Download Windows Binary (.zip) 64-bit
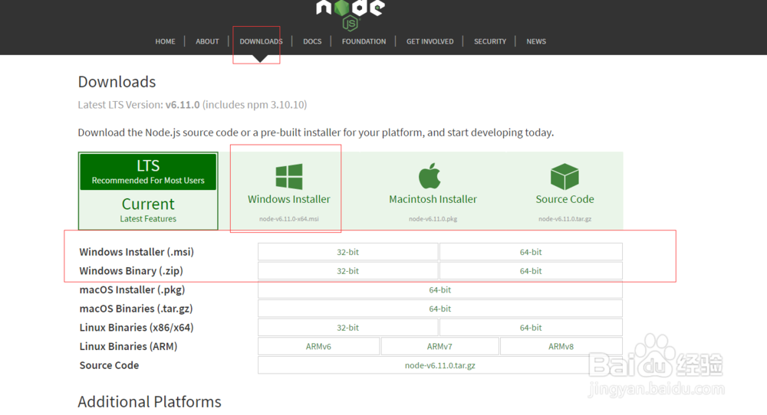The image size is (767, 415). [x=531, y=271]
